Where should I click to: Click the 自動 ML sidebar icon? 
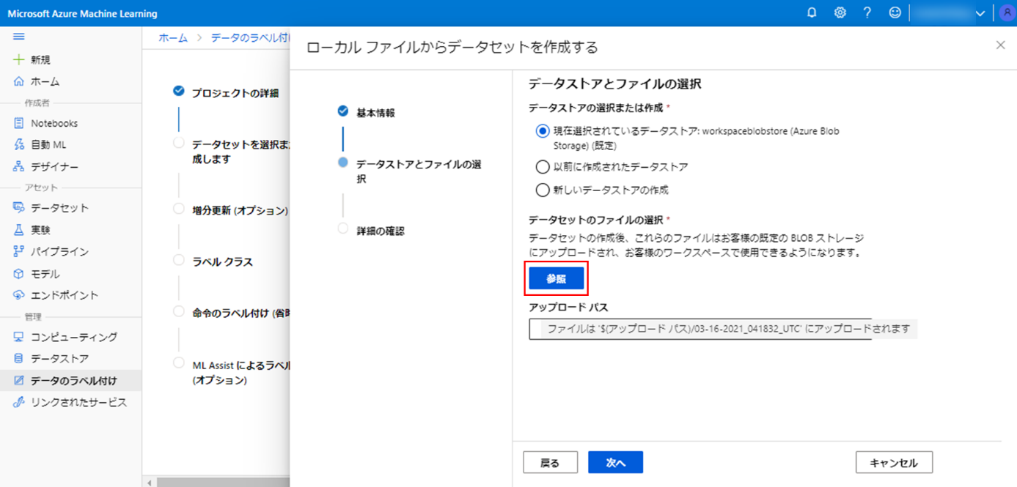click(19, 145)
